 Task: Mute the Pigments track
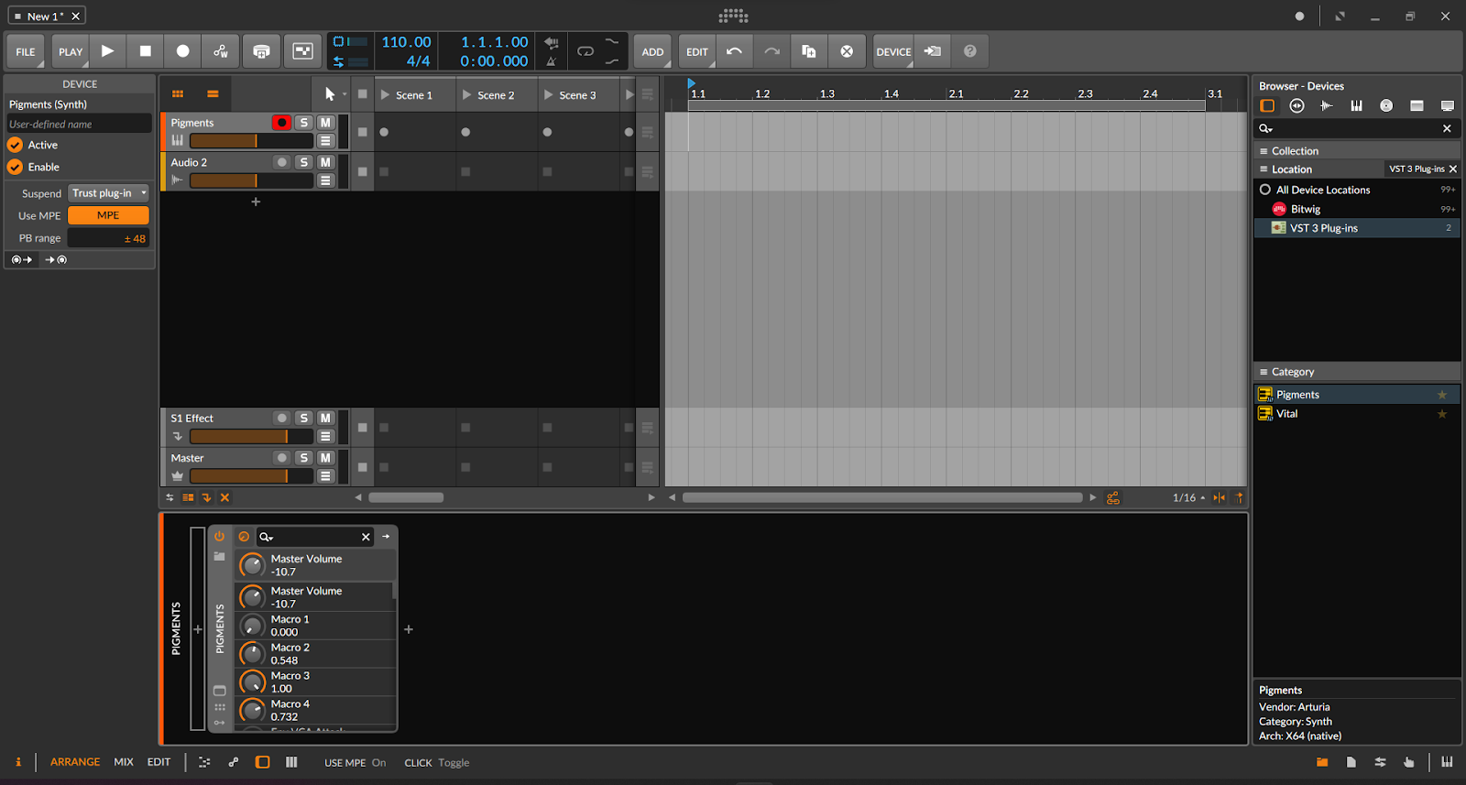click(x=325, y=123)
